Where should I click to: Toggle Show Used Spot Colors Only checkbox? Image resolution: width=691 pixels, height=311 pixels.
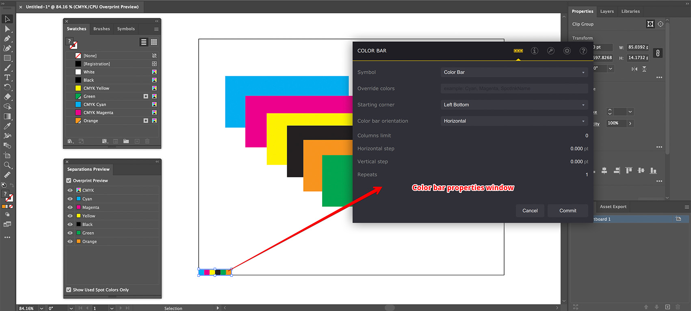pyautogui.click(x=69, y=290)
